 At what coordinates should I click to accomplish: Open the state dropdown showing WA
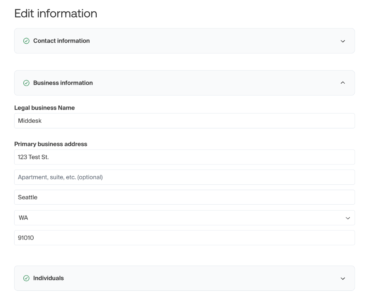pyautogui.click(x=177, y=218)
